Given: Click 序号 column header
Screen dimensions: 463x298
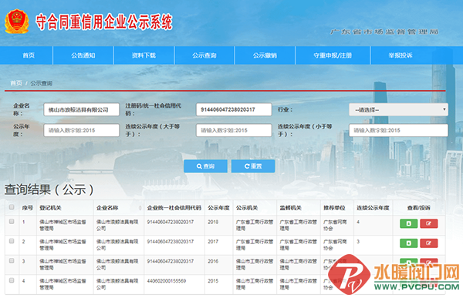Looking at the screenshot, I should [28, 208].
